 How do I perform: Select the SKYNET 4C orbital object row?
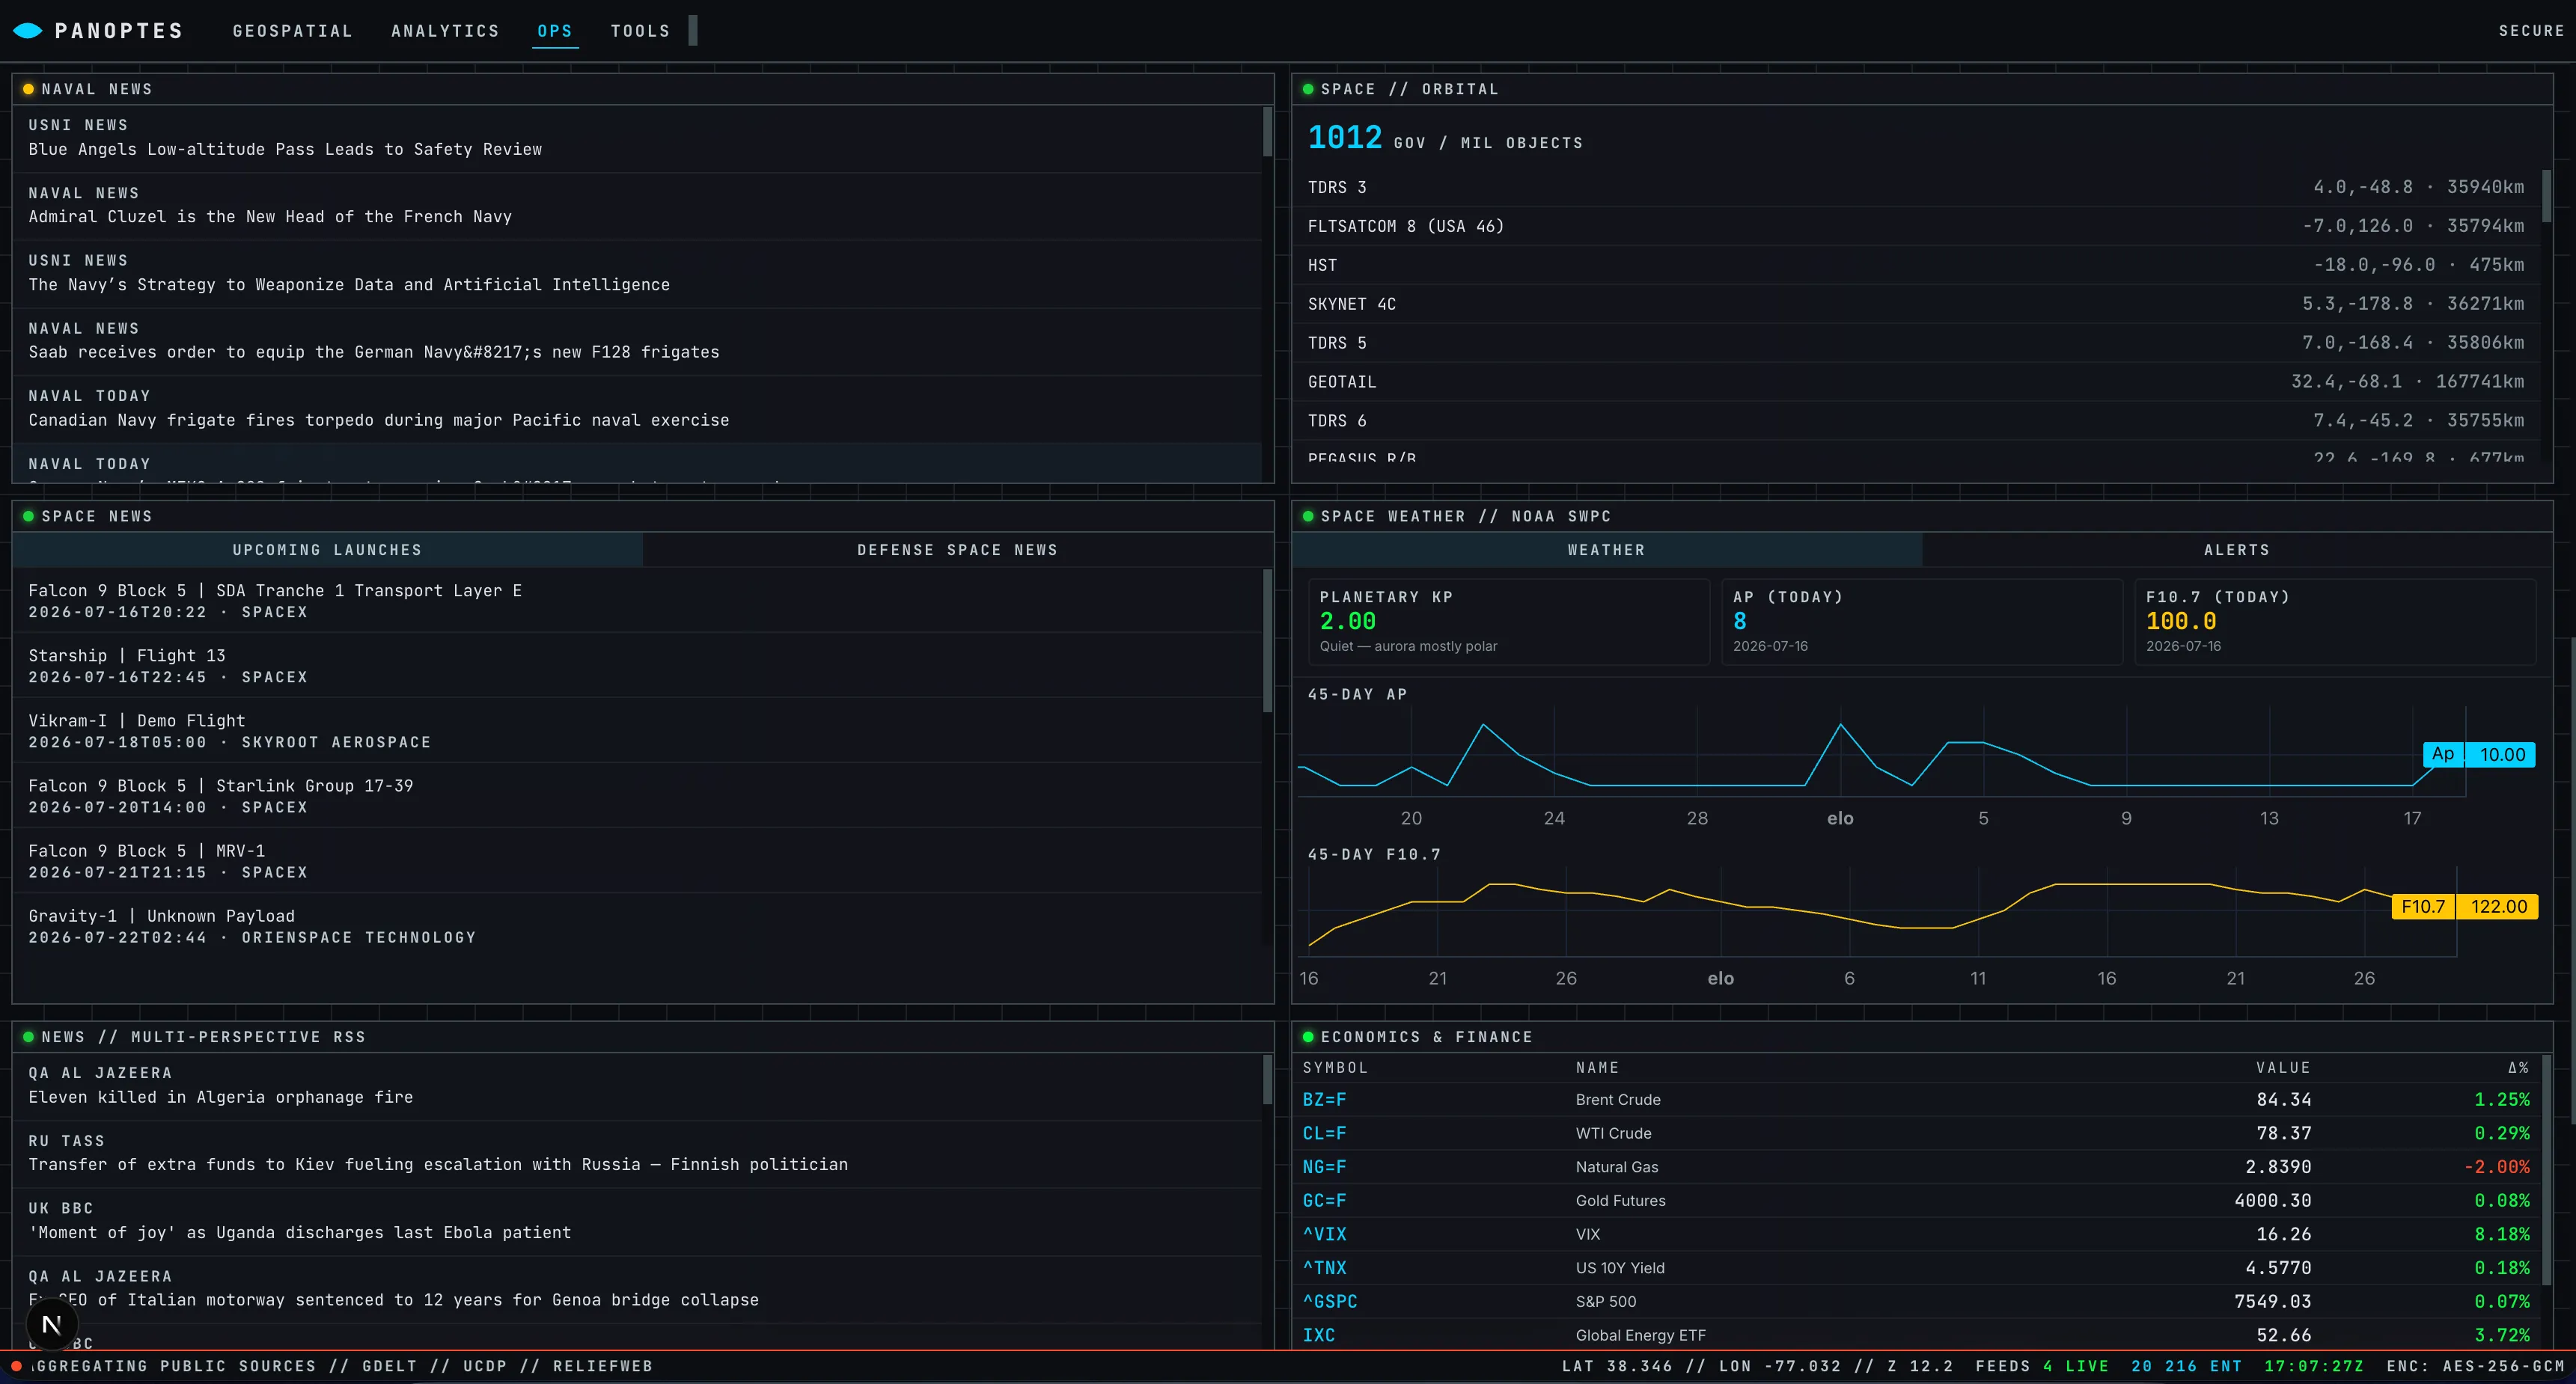[1916, 304]
